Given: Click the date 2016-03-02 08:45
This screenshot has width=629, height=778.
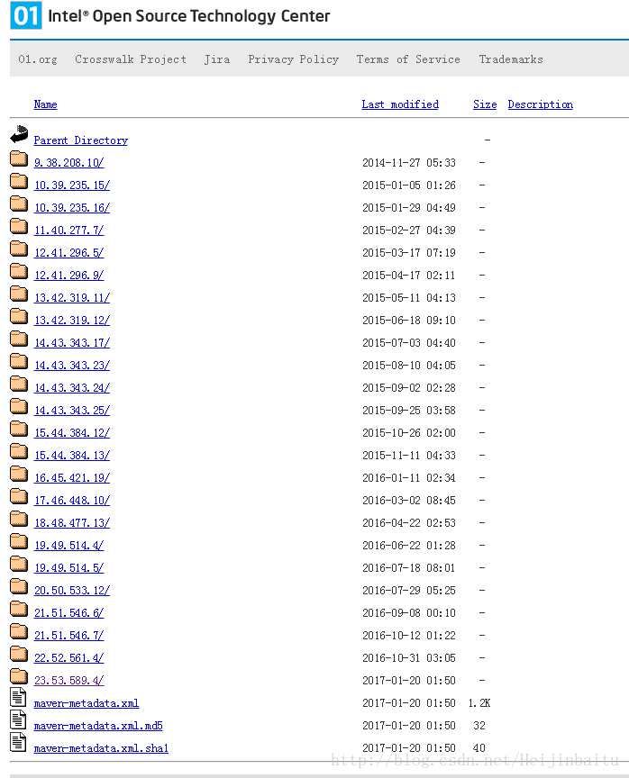Looking at the screenshot, I should [409, 500].
